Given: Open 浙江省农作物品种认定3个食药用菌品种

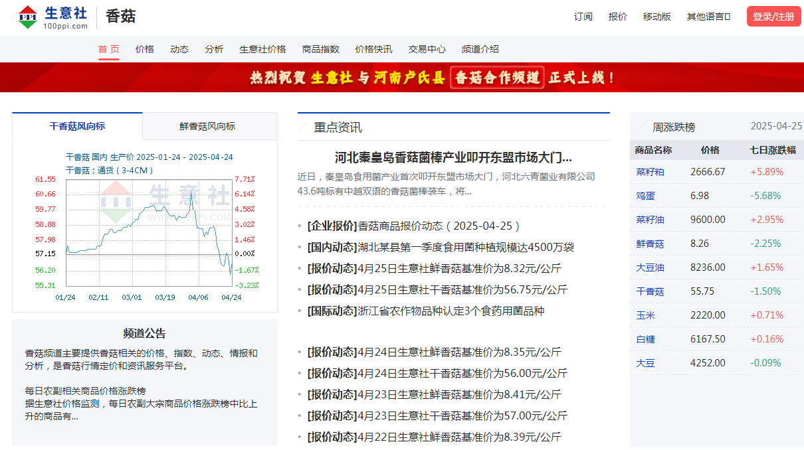Looking at the screenshot, I should (451, 311).
